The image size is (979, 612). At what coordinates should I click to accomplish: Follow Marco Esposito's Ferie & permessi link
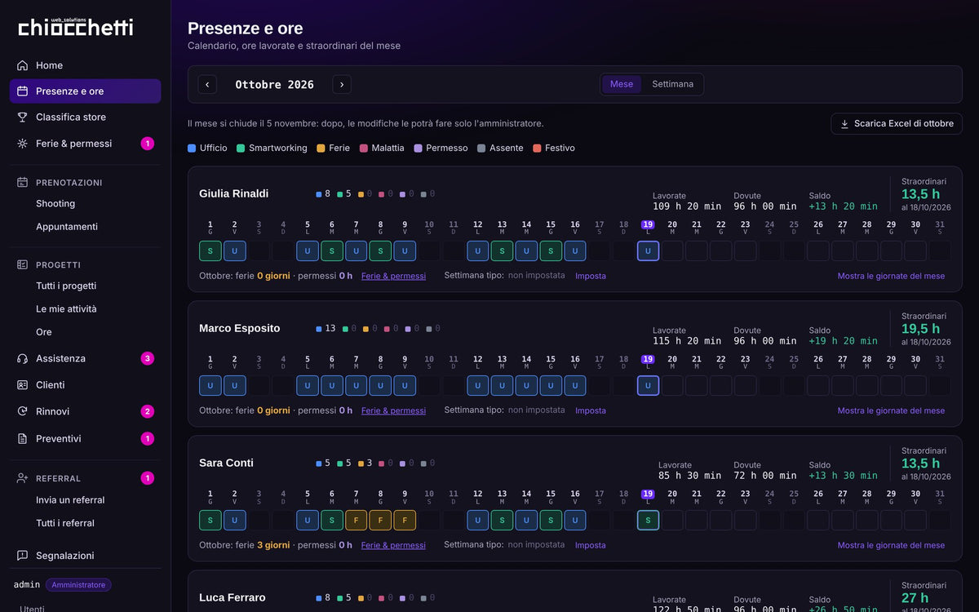393,410
